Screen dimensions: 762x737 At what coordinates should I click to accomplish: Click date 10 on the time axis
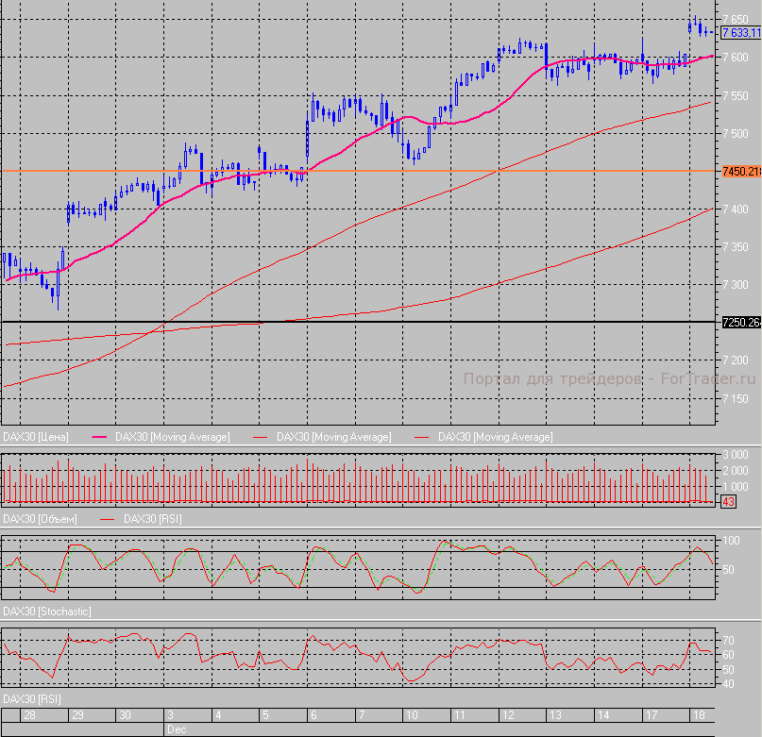pyautogui.click(x=412, y=715)
